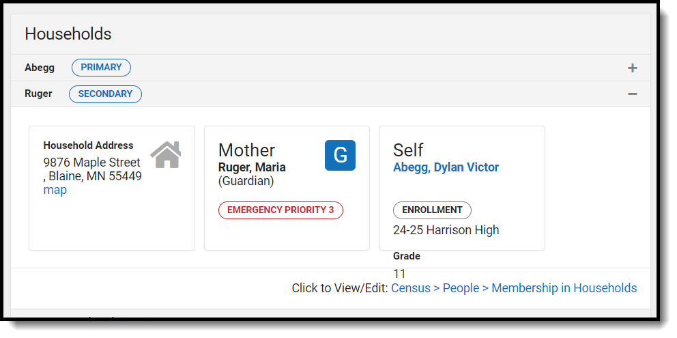Click the 24-25 Harrison High enrollment text
677x338 pixels.
coord(446,230)
